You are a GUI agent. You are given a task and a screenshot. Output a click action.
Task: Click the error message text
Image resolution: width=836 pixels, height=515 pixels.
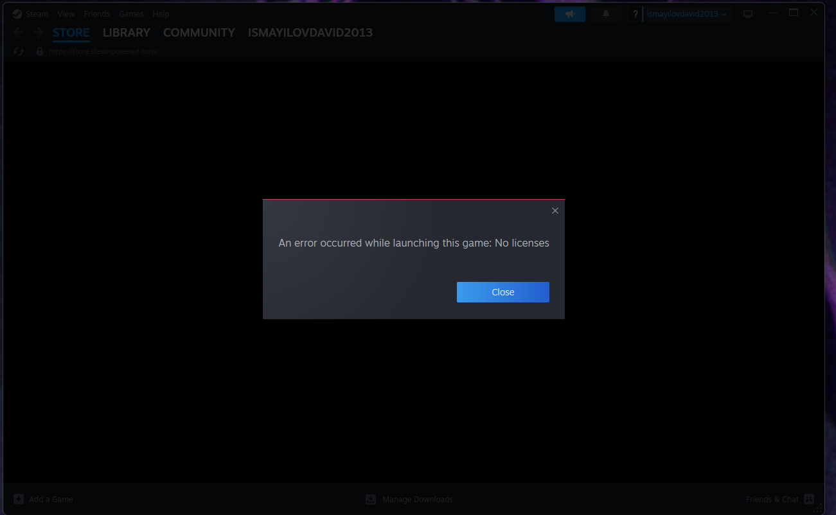coord(414,243)
